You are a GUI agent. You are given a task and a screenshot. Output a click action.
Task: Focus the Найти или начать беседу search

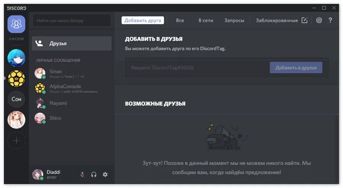tap(72, 21)
